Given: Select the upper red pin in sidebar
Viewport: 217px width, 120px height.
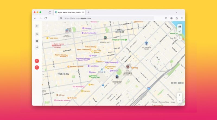Looking at the screenshot, I should tap(37, 61).
